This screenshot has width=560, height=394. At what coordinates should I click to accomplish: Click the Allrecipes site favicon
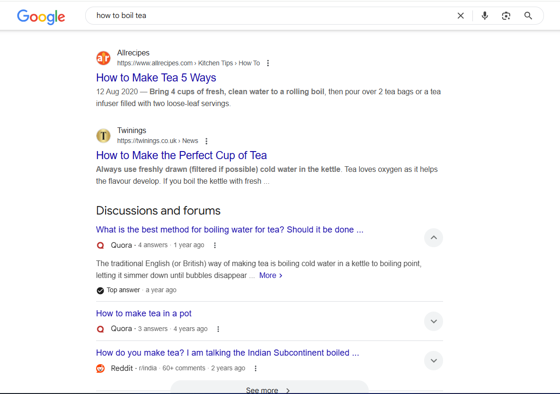click(x=103, y=57)
